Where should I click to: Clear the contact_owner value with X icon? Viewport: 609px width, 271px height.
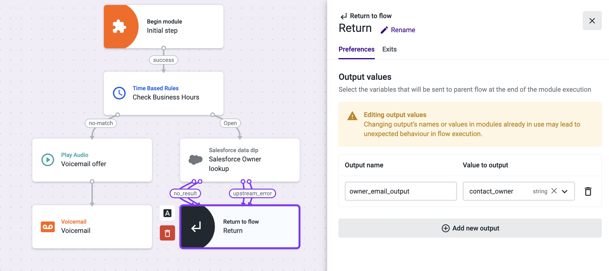554,191
